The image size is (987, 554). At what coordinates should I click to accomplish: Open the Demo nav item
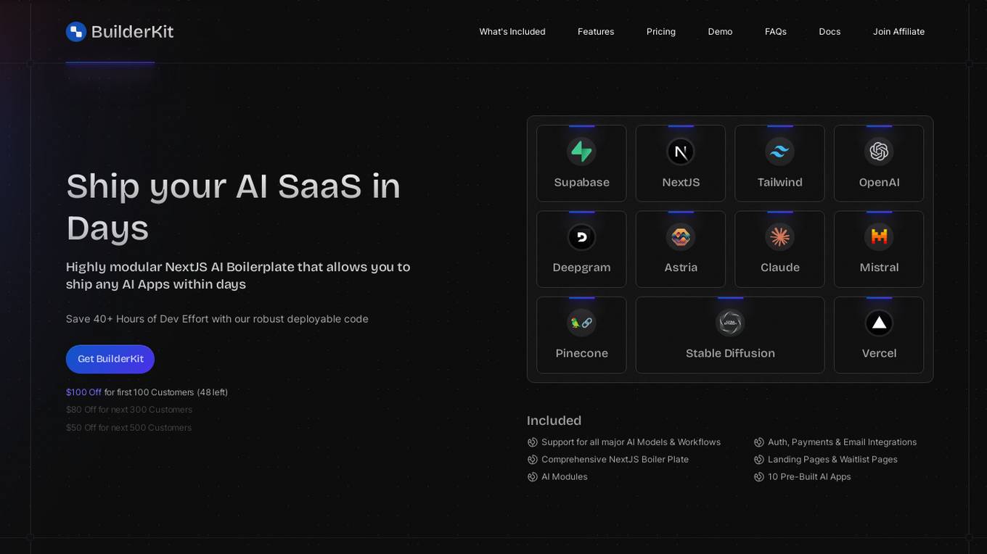(x=720, y=32)
